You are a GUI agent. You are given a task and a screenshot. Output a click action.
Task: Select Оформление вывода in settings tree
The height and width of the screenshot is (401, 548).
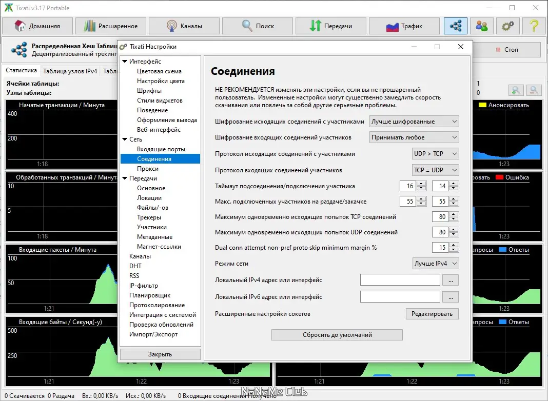pyautogui.click(x=167, y=120)
